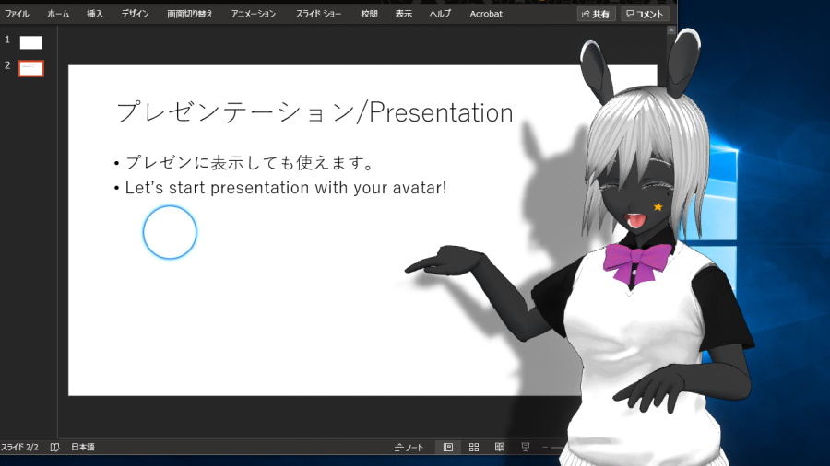
Task: Open the デザイン ribbon tab
Action: [135, 14]
